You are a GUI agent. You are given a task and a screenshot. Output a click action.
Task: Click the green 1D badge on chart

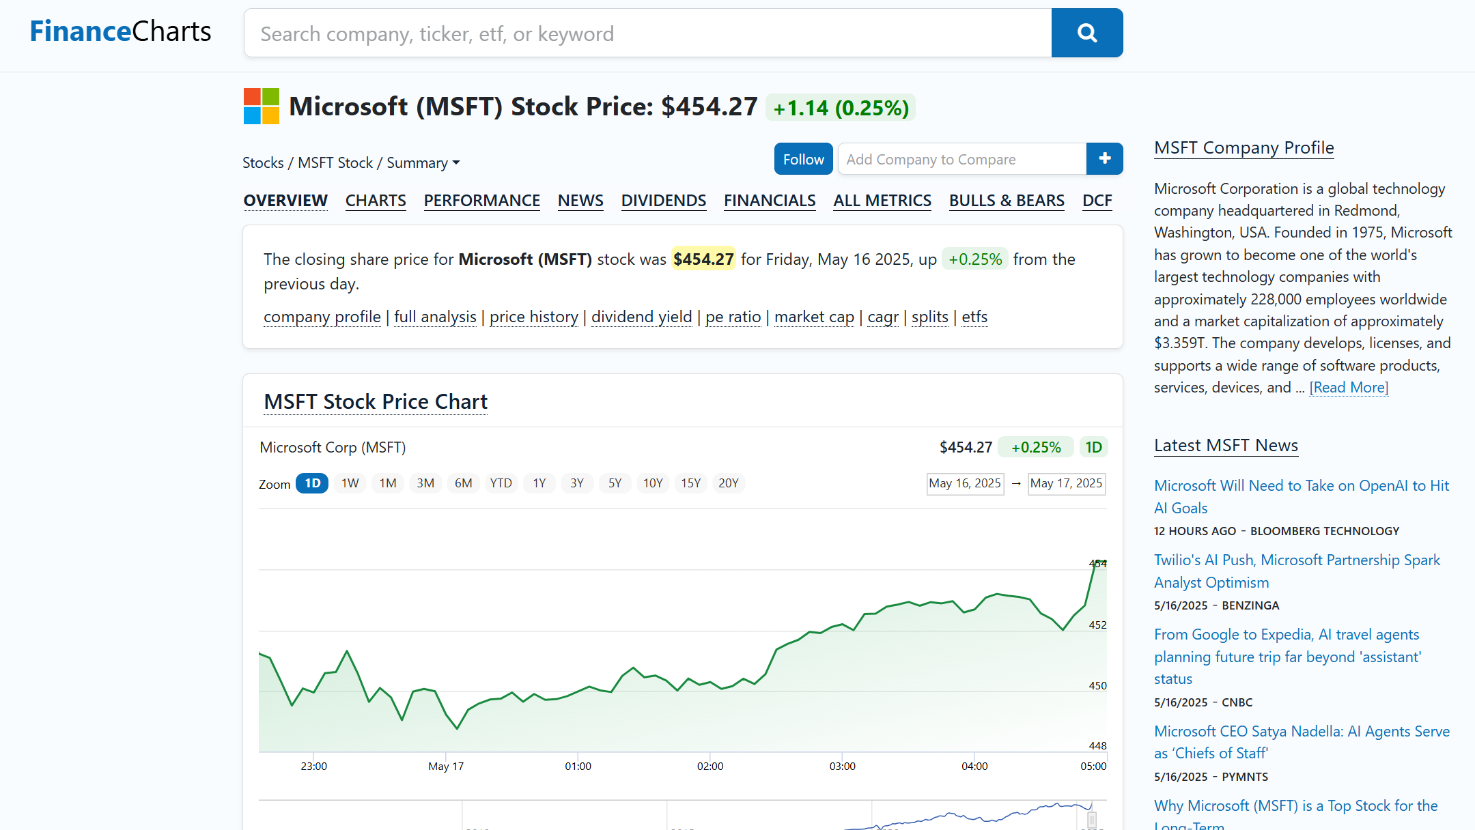click(x=1093, y=447)
